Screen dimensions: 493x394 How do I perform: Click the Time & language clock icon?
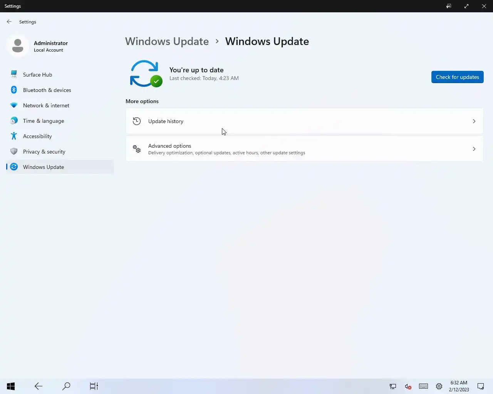[14, 120]
